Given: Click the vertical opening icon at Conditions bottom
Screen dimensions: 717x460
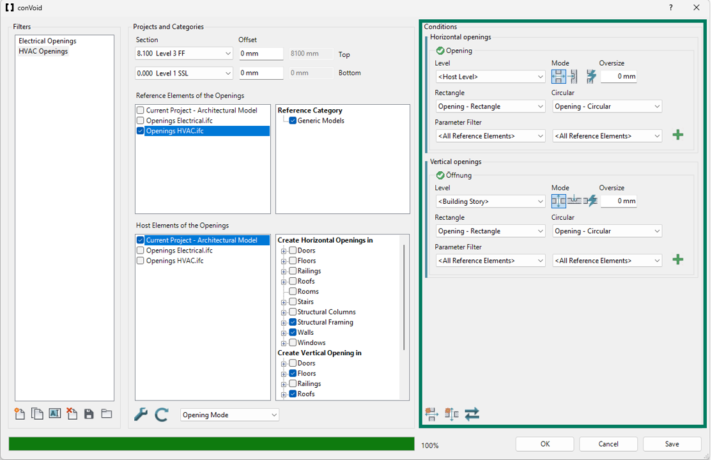Looking at the screenshot, I should [451, 414].
